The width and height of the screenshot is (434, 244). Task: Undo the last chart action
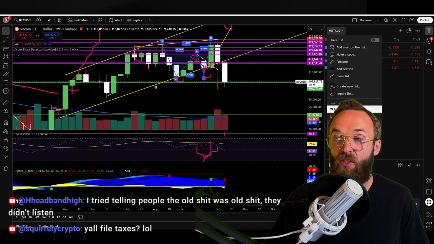coord(150,20)
